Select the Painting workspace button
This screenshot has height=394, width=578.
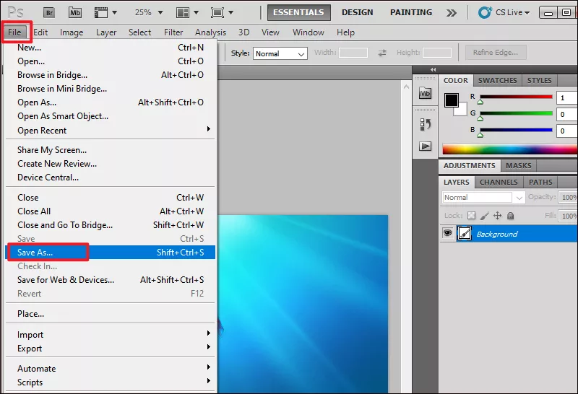[x=411, y=12]
